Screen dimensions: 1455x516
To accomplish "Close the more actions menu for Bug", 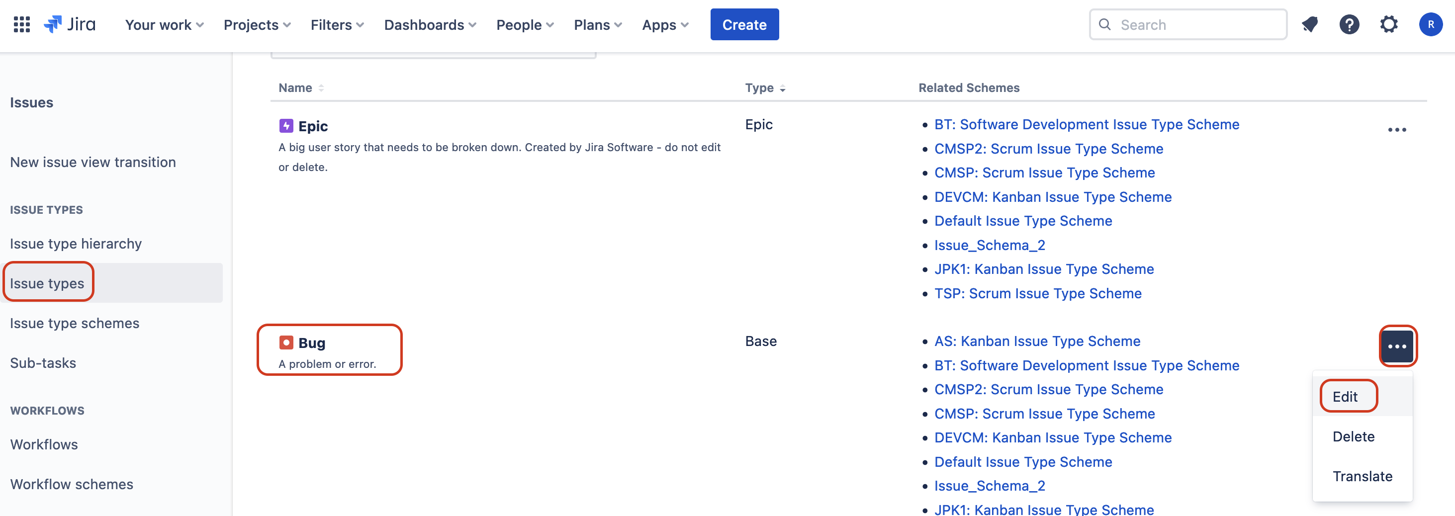I will (1396, 346).
